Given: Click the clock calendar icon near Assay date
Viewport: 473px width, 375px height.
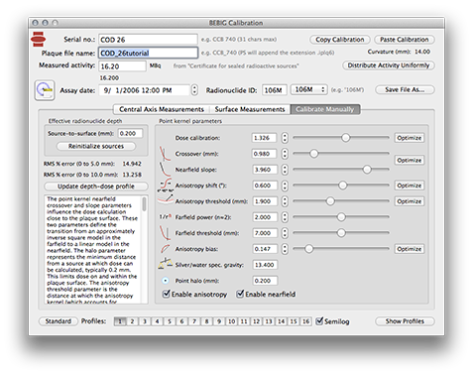Looking at the screenshot, I should click(x=45, y=90).
